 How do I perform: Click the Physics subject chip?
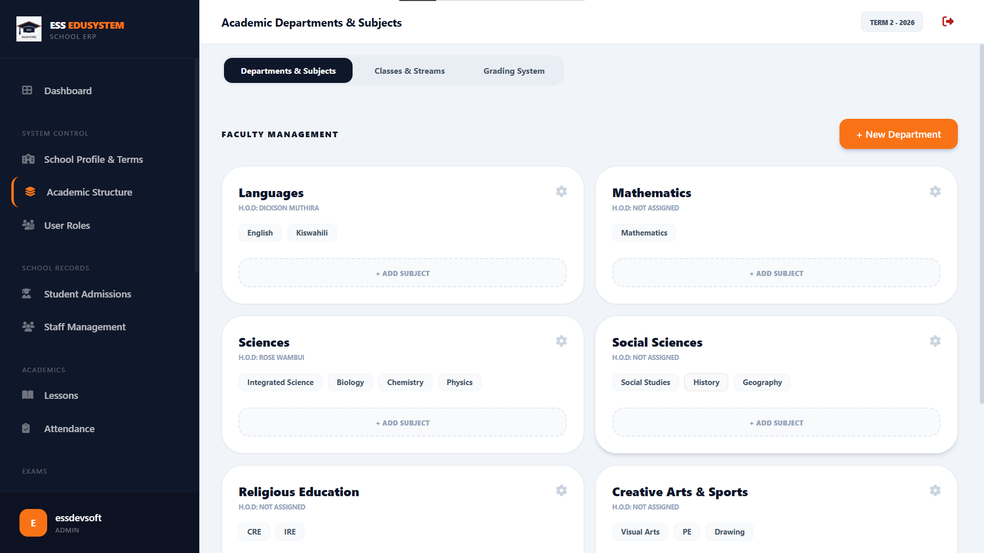click(459, 382)
